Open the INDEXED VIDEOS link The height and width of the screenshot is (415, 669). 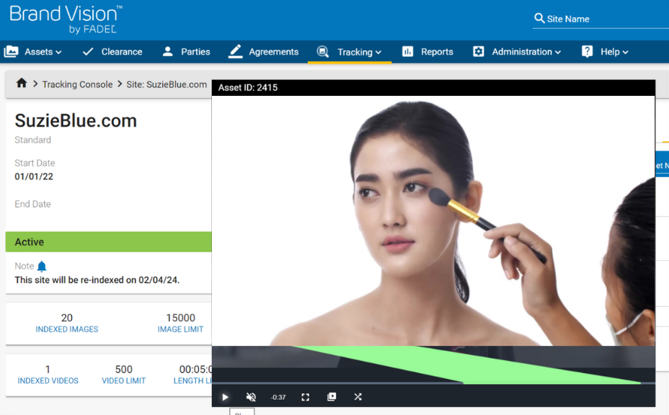pyautogui.click(x=48, y=380)
